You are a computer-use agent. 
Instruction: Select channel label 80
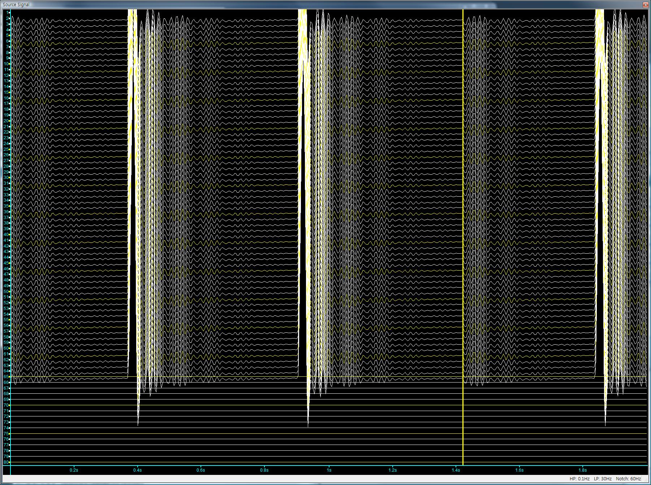pyautogui.click(x=6, y=462)
